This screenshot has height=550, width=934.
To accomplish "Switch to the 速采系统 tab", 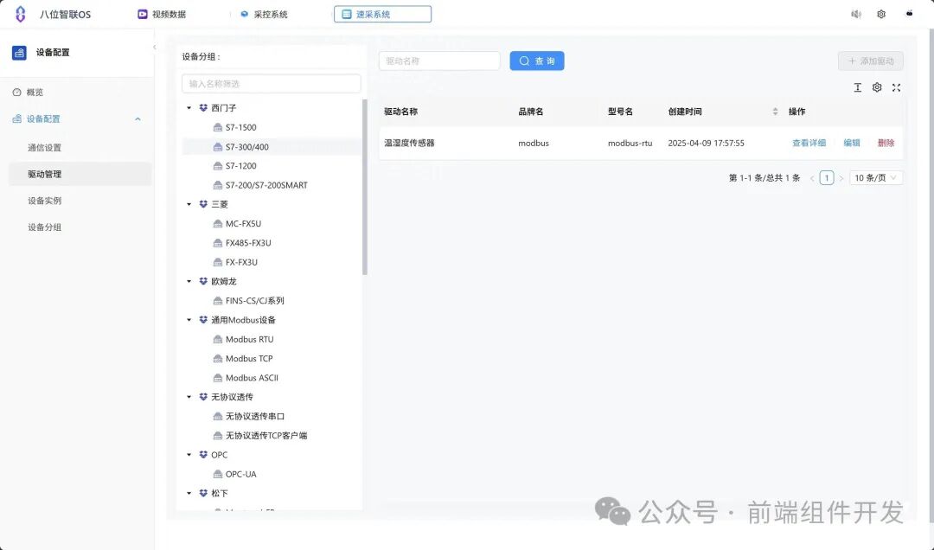I will (382, 15).
